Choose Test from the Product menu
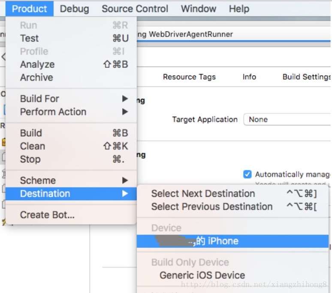This screenshot has width=332, height=293. (x=29, y=39)
